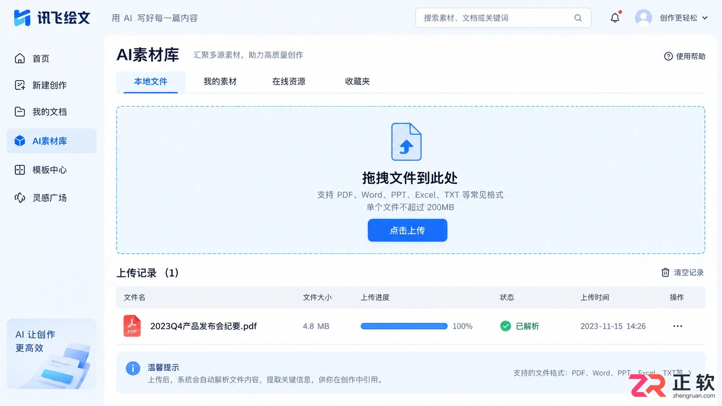Click the 首页 home icon
The image size is (722, 406).
[x=20, y=59]
